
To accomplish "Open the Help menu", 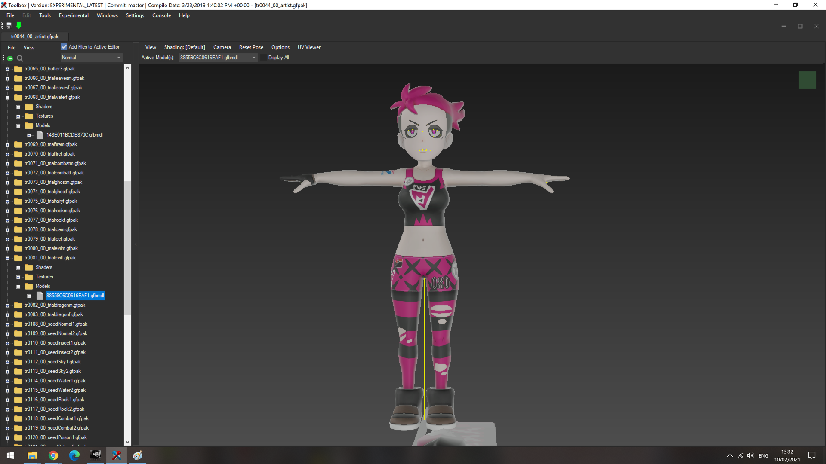I will coord(184,15).
